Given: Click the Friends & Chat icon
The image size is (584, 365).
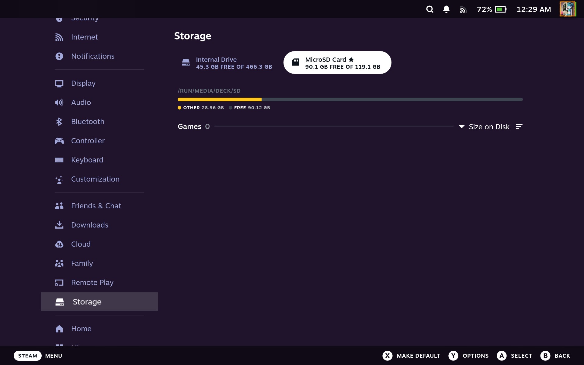Looking at the screenshot, I should click(x=59, y=206).
